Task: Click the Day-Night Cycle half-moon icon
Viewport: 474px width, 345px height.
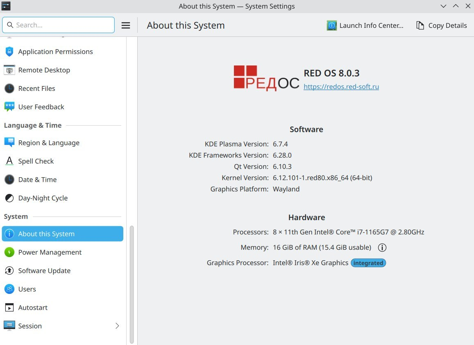Action: [9, 198]
